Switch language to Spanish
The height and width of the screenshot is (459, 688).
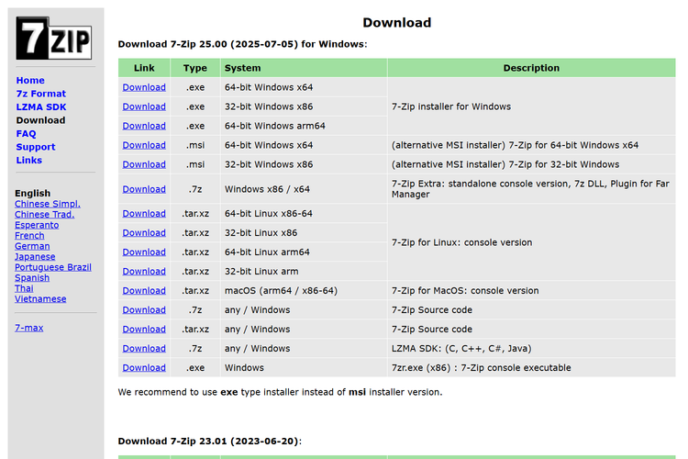[32, 277]
